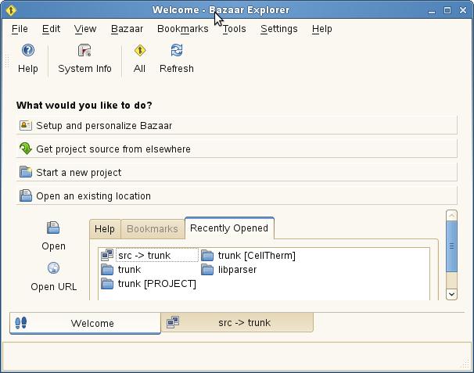Click the checkout icon on the bottom src -> trunk tab
Image resolution: width=474 pixels, height=373 pixels.
point(173,322)
